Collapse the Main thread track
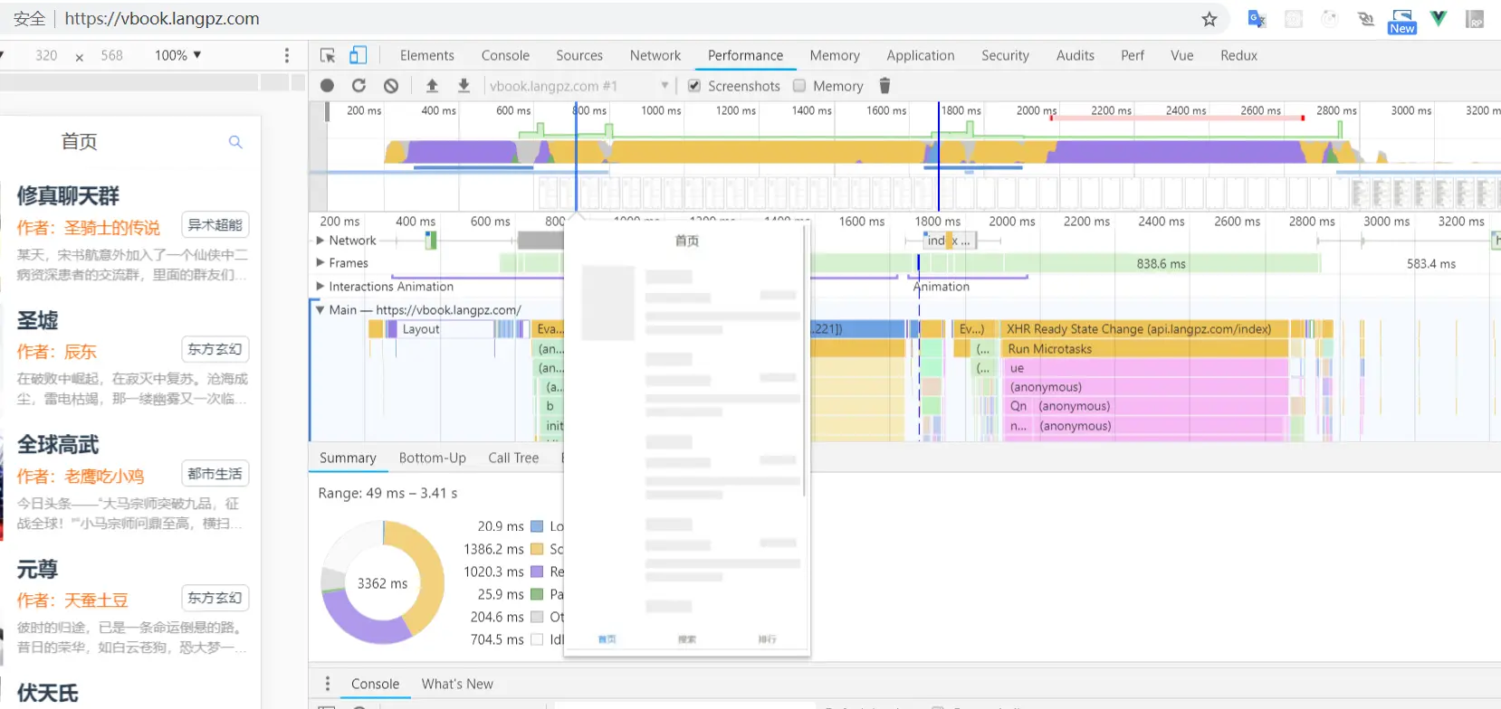 pyautogui.click(x=320, y=309)
